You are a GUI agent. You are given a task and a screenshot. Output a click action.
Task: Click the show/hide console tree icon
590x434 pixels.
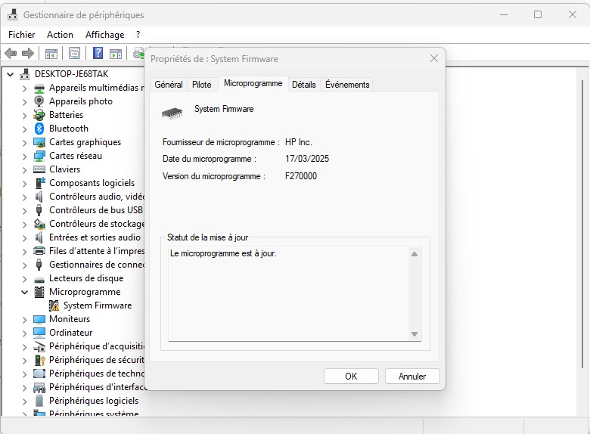[51, 54]
